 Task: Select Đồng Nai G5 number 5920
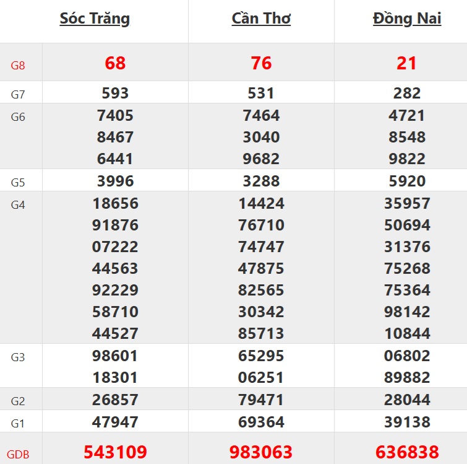click(x=407, y=181)
